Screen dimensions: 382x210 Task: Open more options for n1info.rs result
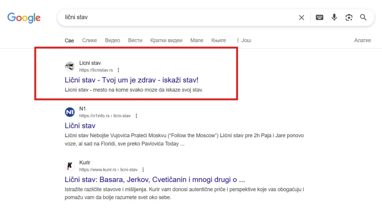pyautogui.click(x=137, y=116)
